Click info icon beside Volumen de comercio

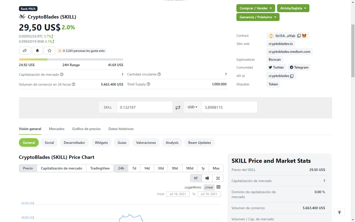[73, 84]
